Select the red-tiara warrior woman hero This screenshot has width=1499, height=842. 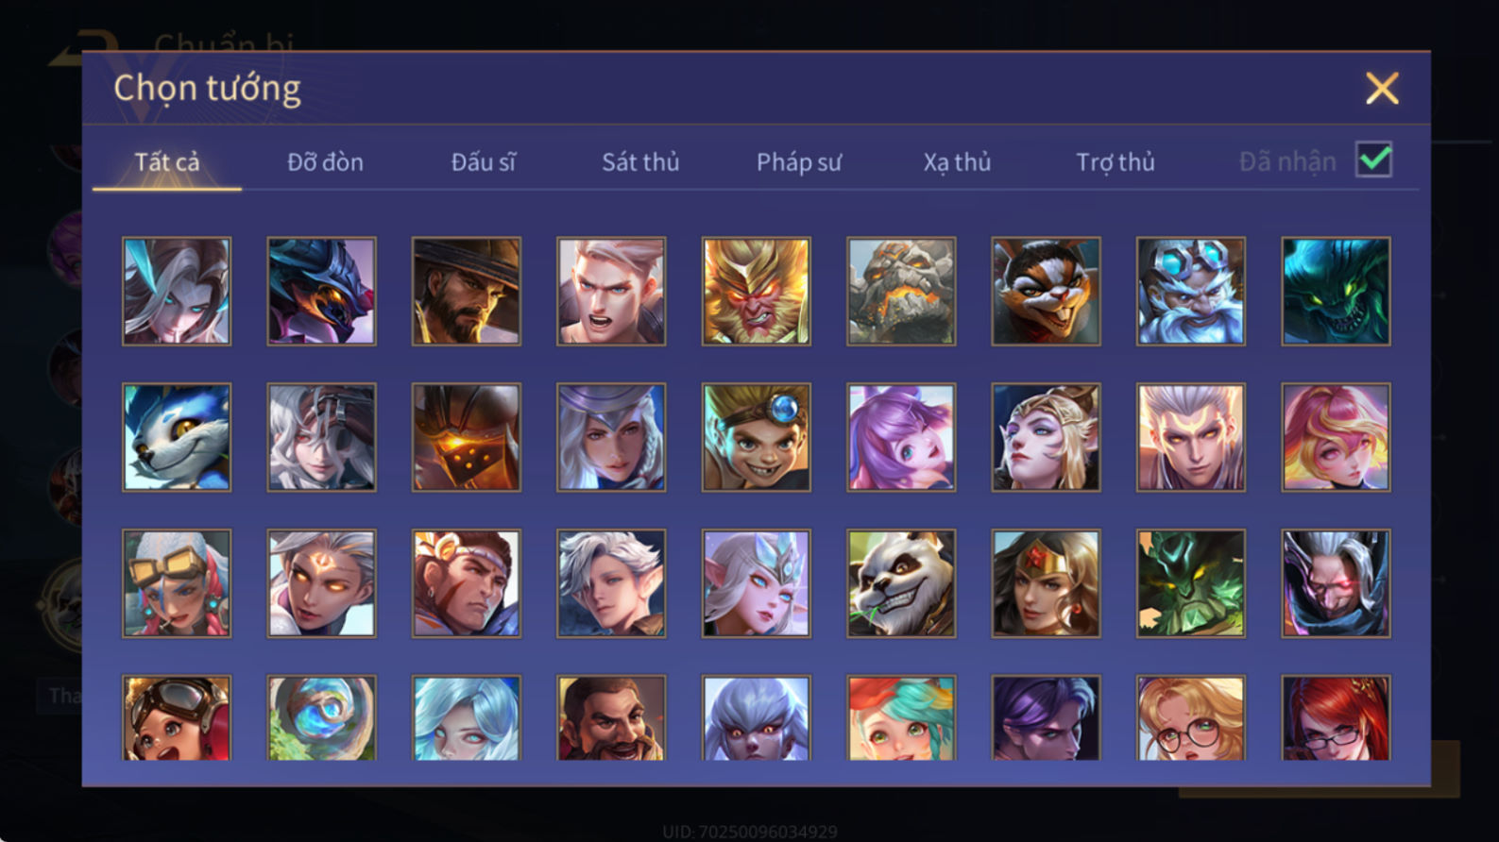click(x=1046, y=583)
